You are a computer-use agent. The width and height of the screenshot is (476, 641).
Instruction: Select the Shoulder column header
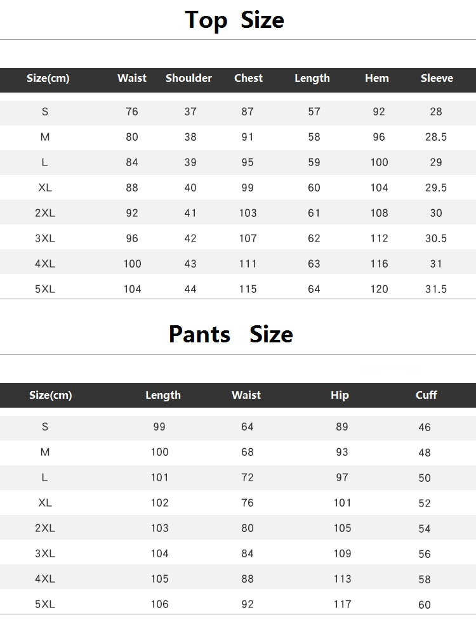tap(188, 78)
